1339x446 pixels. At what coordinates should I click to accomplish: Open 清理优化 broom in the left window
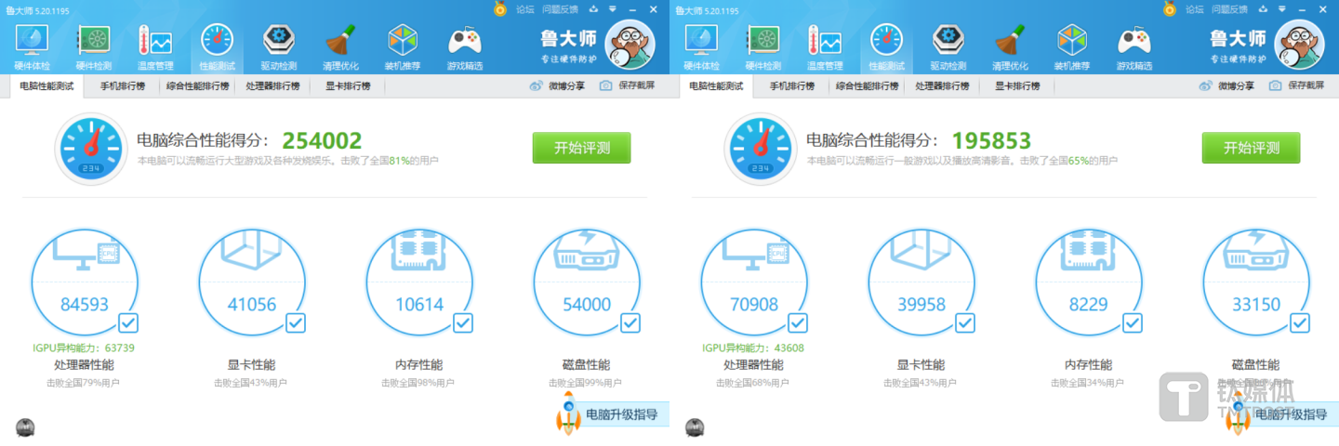(x=340, y=46)
